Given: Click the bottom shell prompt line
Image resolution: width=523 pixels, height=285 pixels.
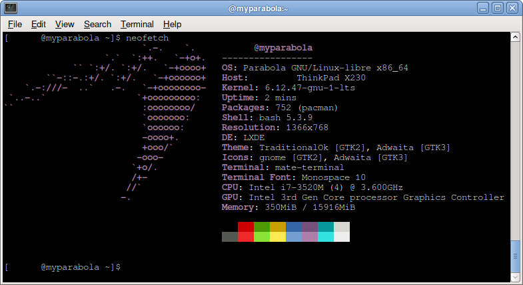Looking at the screenshot, I should (63, 267).
